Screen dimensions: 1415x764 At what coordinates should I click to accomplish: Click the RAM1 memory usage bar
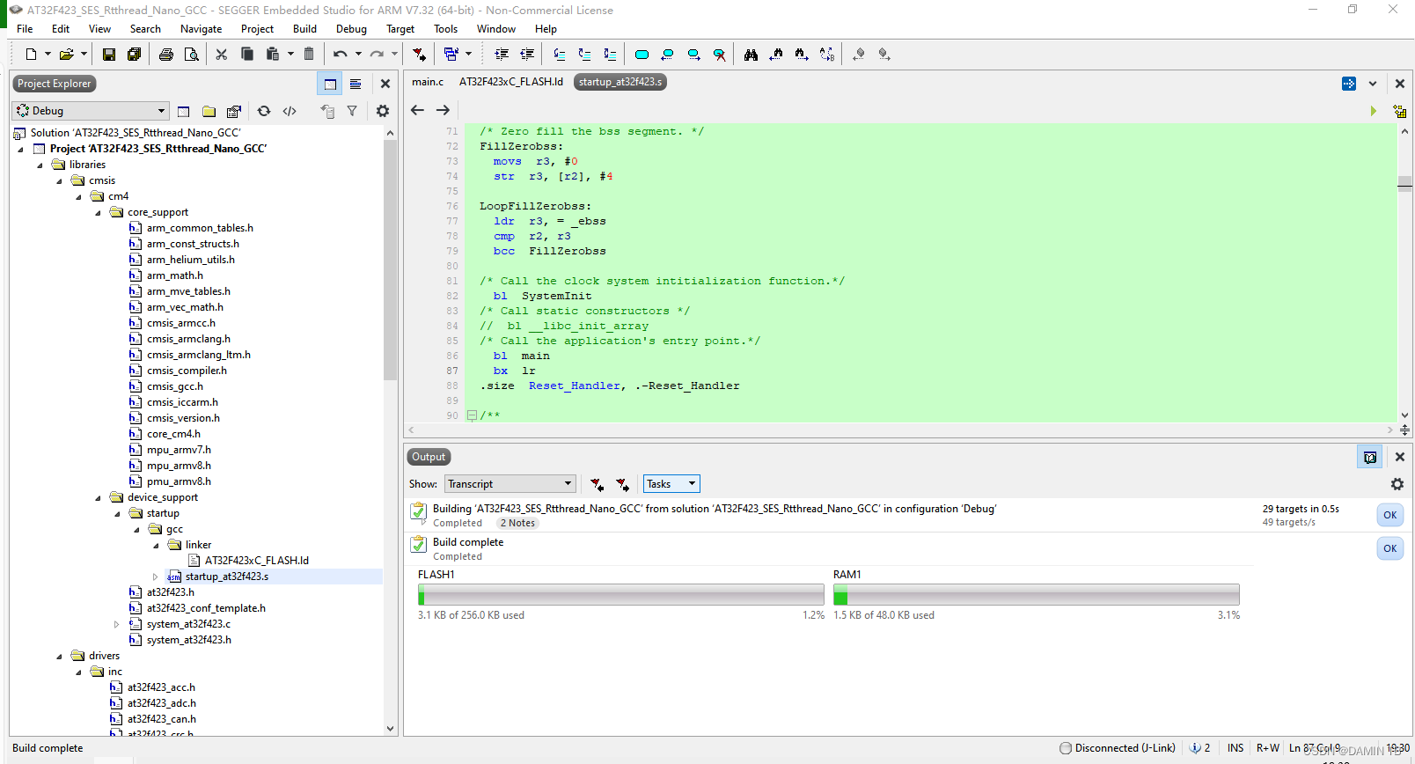tap(1037, 595)
